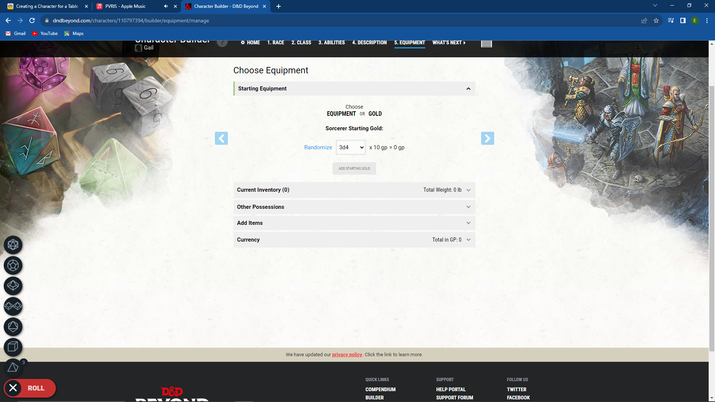
Task: Pick the d6 cube die icon
Action: (x=13, y=347)
